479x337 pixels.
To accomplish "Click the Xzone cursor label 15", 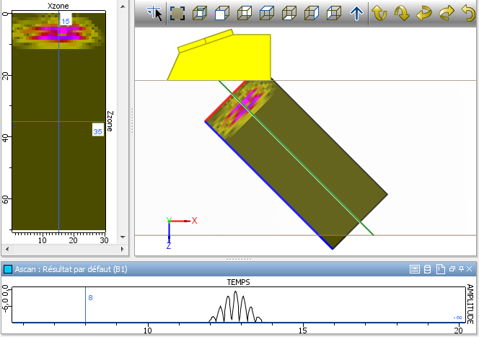I will (66, 22).
